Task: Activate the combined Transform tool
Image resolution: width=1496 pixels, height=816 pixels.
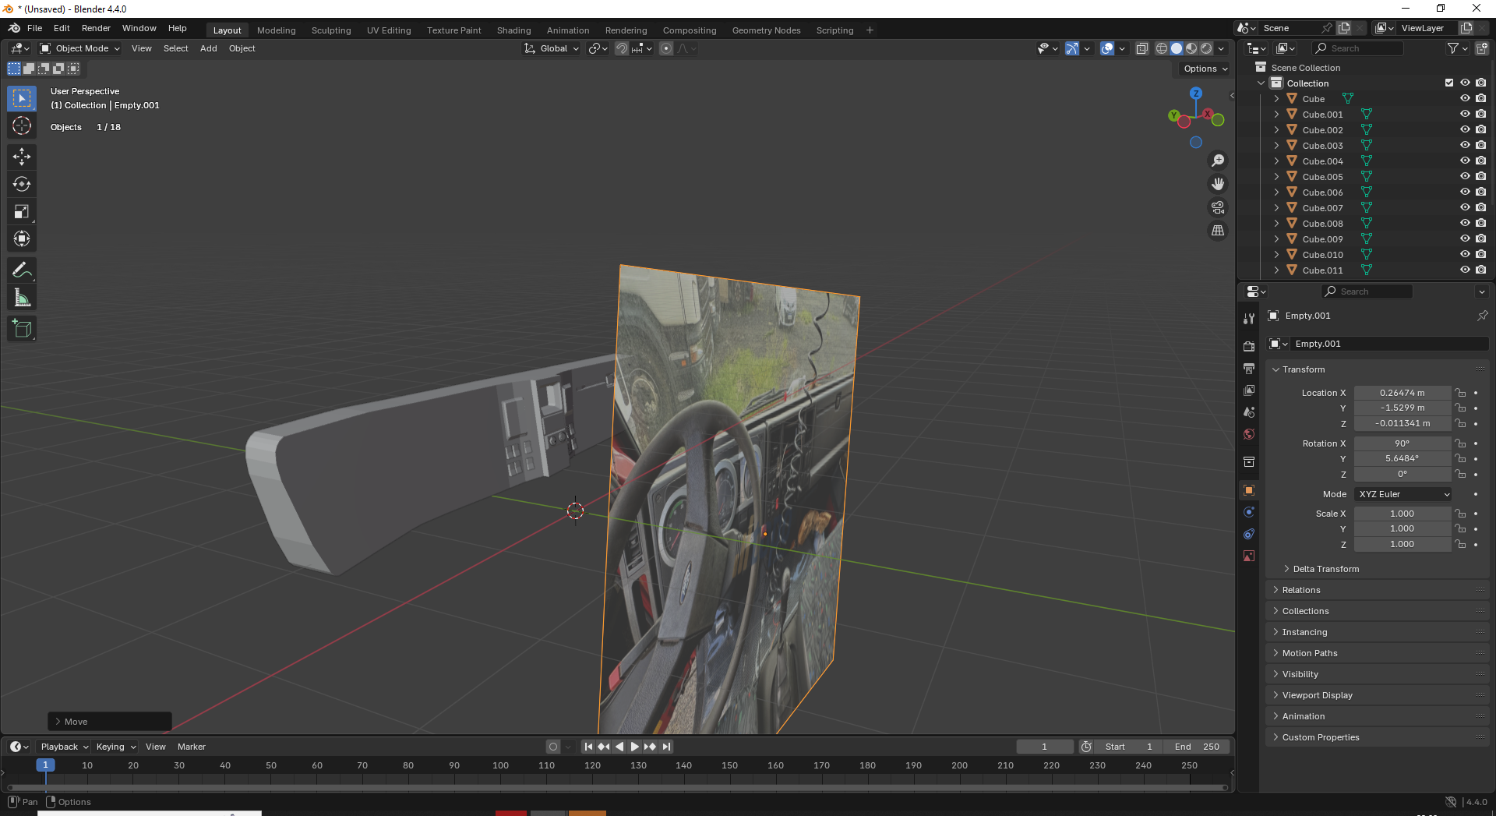Action: tap(22, 238)
